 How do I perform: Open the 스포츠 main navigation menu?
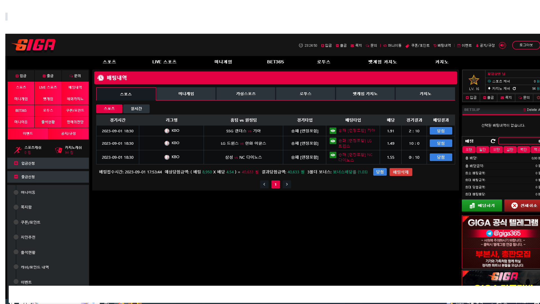[109, 62]
